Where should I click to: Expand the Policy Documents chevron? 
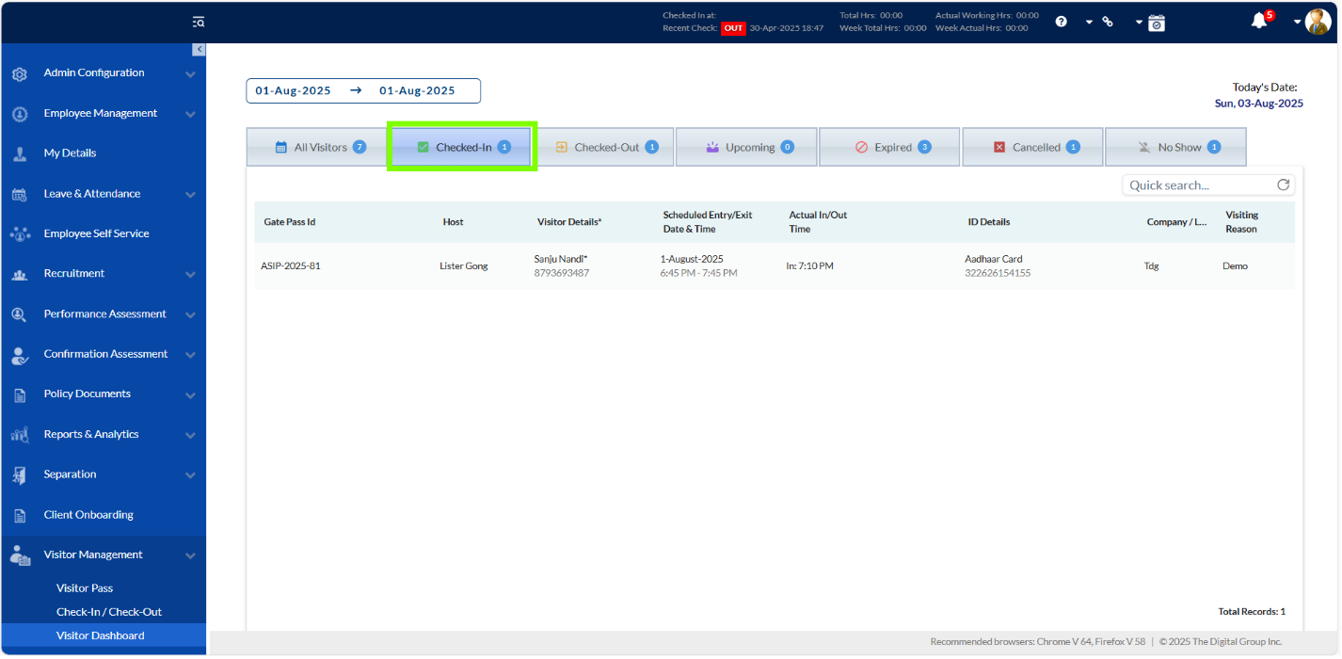(x=190, y=394)
